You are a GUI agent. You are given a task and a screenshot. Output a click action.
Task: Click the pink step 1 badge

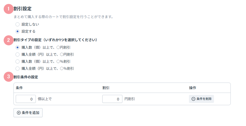9,9
